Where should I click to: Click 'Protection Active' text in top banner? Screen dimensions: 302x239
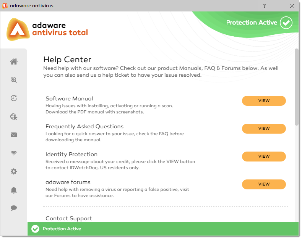pos(252,23)
